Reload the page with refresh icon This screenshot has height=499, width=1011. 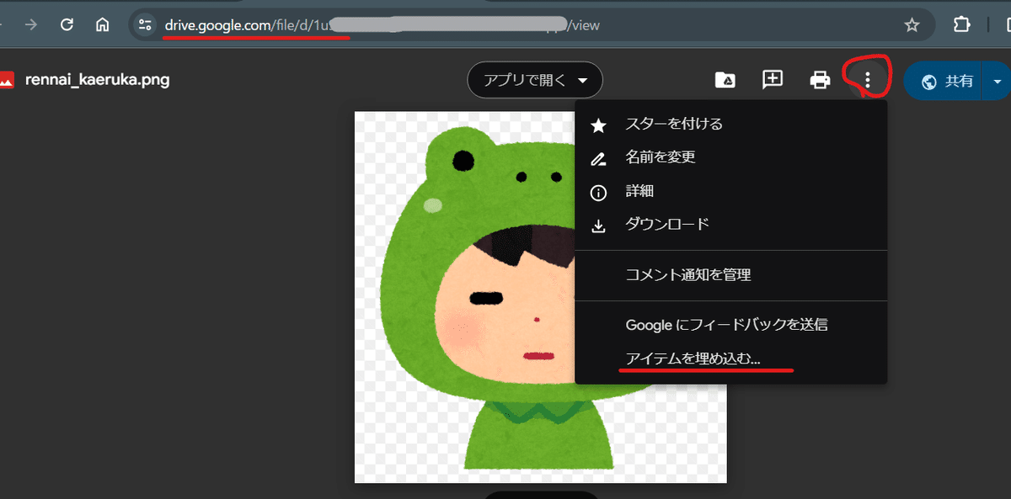point(67,25)
